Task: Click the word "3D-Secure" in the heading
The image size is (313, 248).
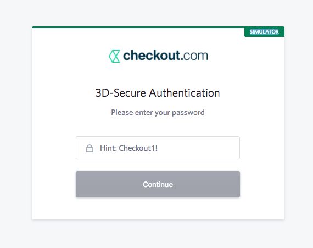Action: coord(121,93)
